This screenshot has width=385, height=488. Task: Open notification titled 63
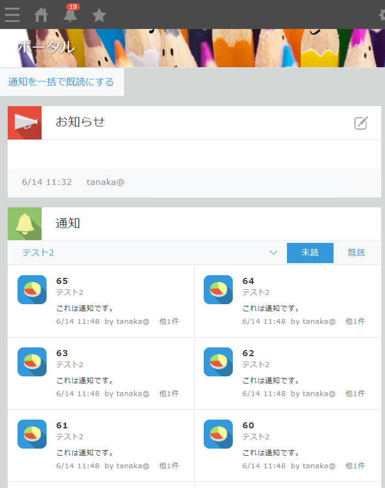(x=62, y=353)
